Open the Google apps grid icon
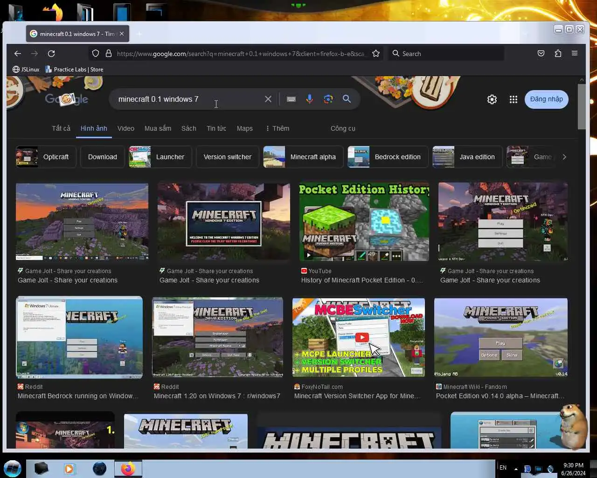597x478 pixels. tap(514, 99)
